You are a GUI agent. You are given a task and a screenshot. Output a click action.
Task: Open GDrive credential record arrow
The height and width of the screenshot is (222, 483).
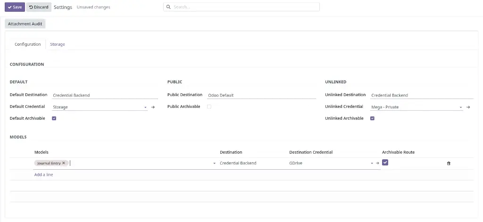[x=377, y=163]
